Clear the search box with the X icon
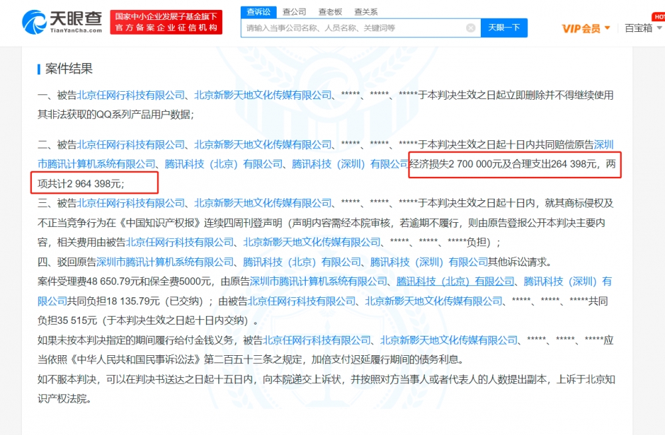The height and width of the screenshot is (435, 665). point(471,28)
